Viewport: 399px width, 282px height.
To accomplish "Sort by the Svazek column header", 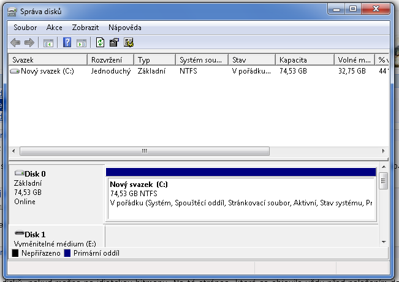I will (48, 60).
